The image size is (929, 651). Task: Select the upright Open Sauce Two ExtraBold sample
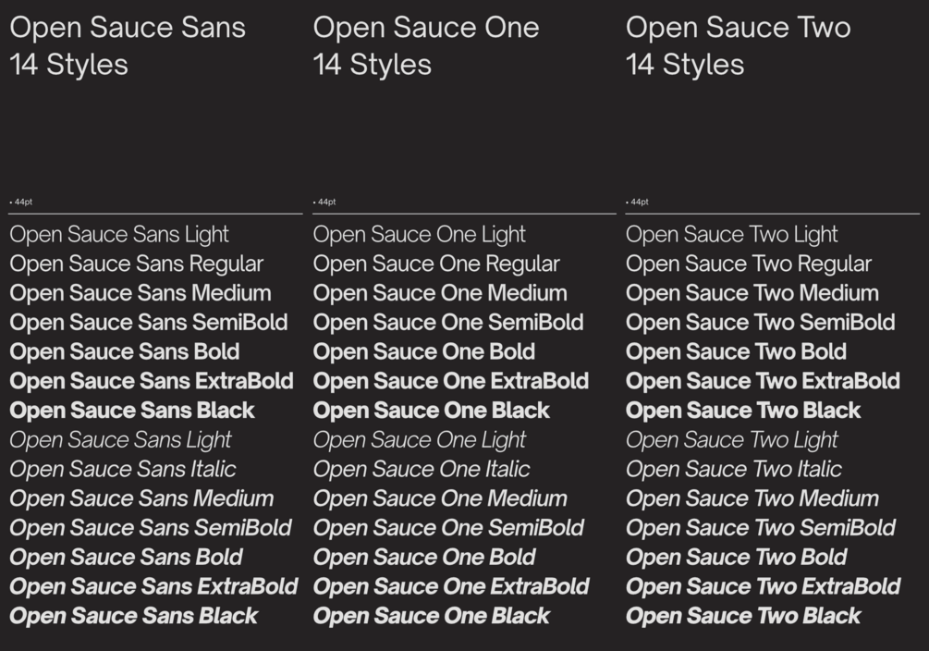coord(763,381)
